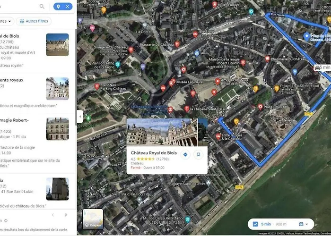The width and height of the screenshot is (331, 236).
Task: Click the search magnifier icon
Action: click(x=42, y=7)
